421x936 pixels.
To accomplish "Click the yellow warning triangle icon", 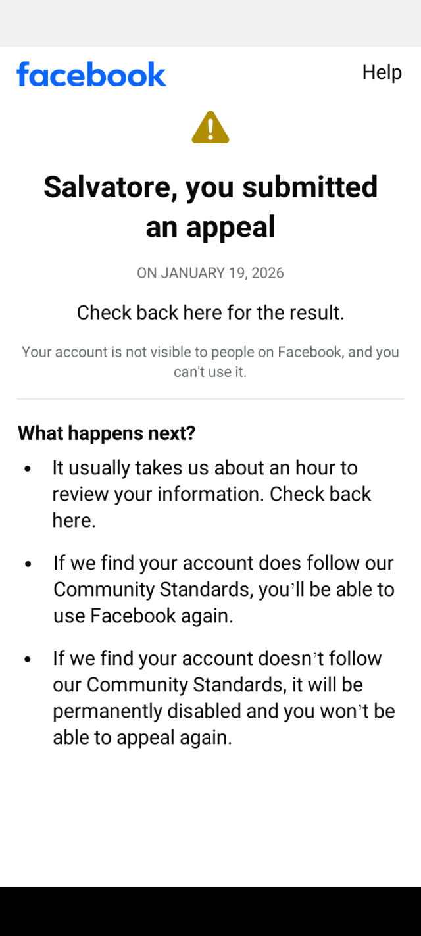I will (x=210, y=127).
